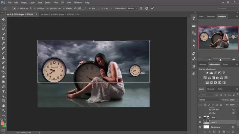Select the Hand tool
This screenshot has width=239, height=134.
pos(3,106)
